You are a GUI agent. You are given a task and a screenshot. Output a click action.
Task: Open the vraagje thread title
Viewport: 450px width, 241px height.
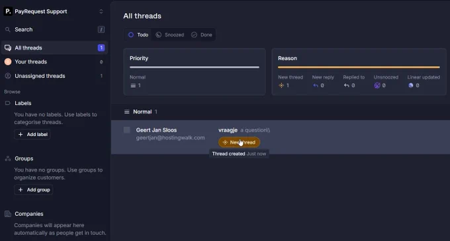coord(228,130)
